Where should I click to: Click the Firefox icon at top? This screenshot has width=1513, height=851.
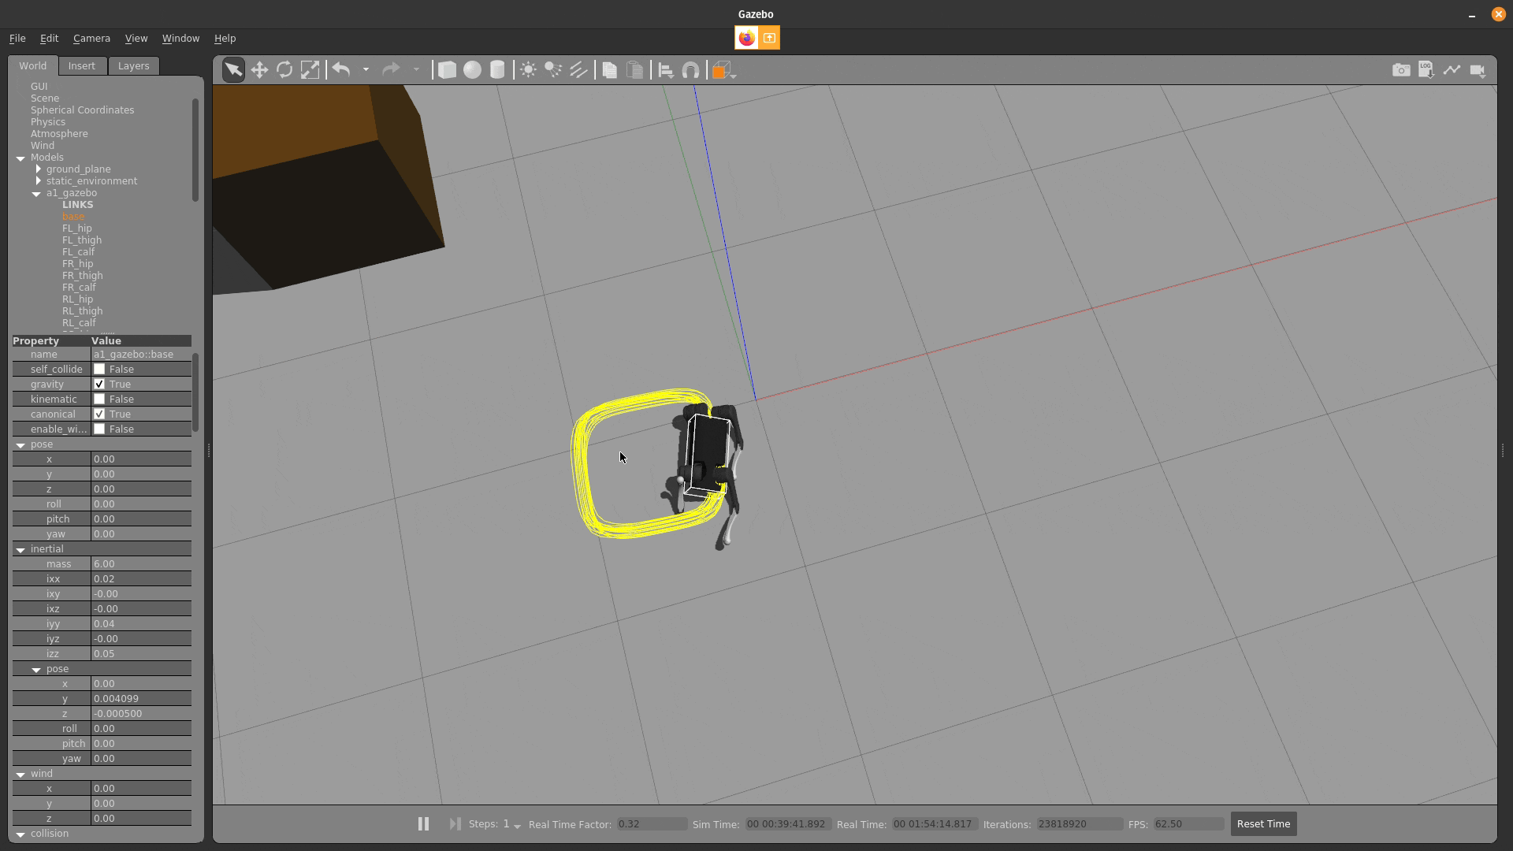[746, 38]
